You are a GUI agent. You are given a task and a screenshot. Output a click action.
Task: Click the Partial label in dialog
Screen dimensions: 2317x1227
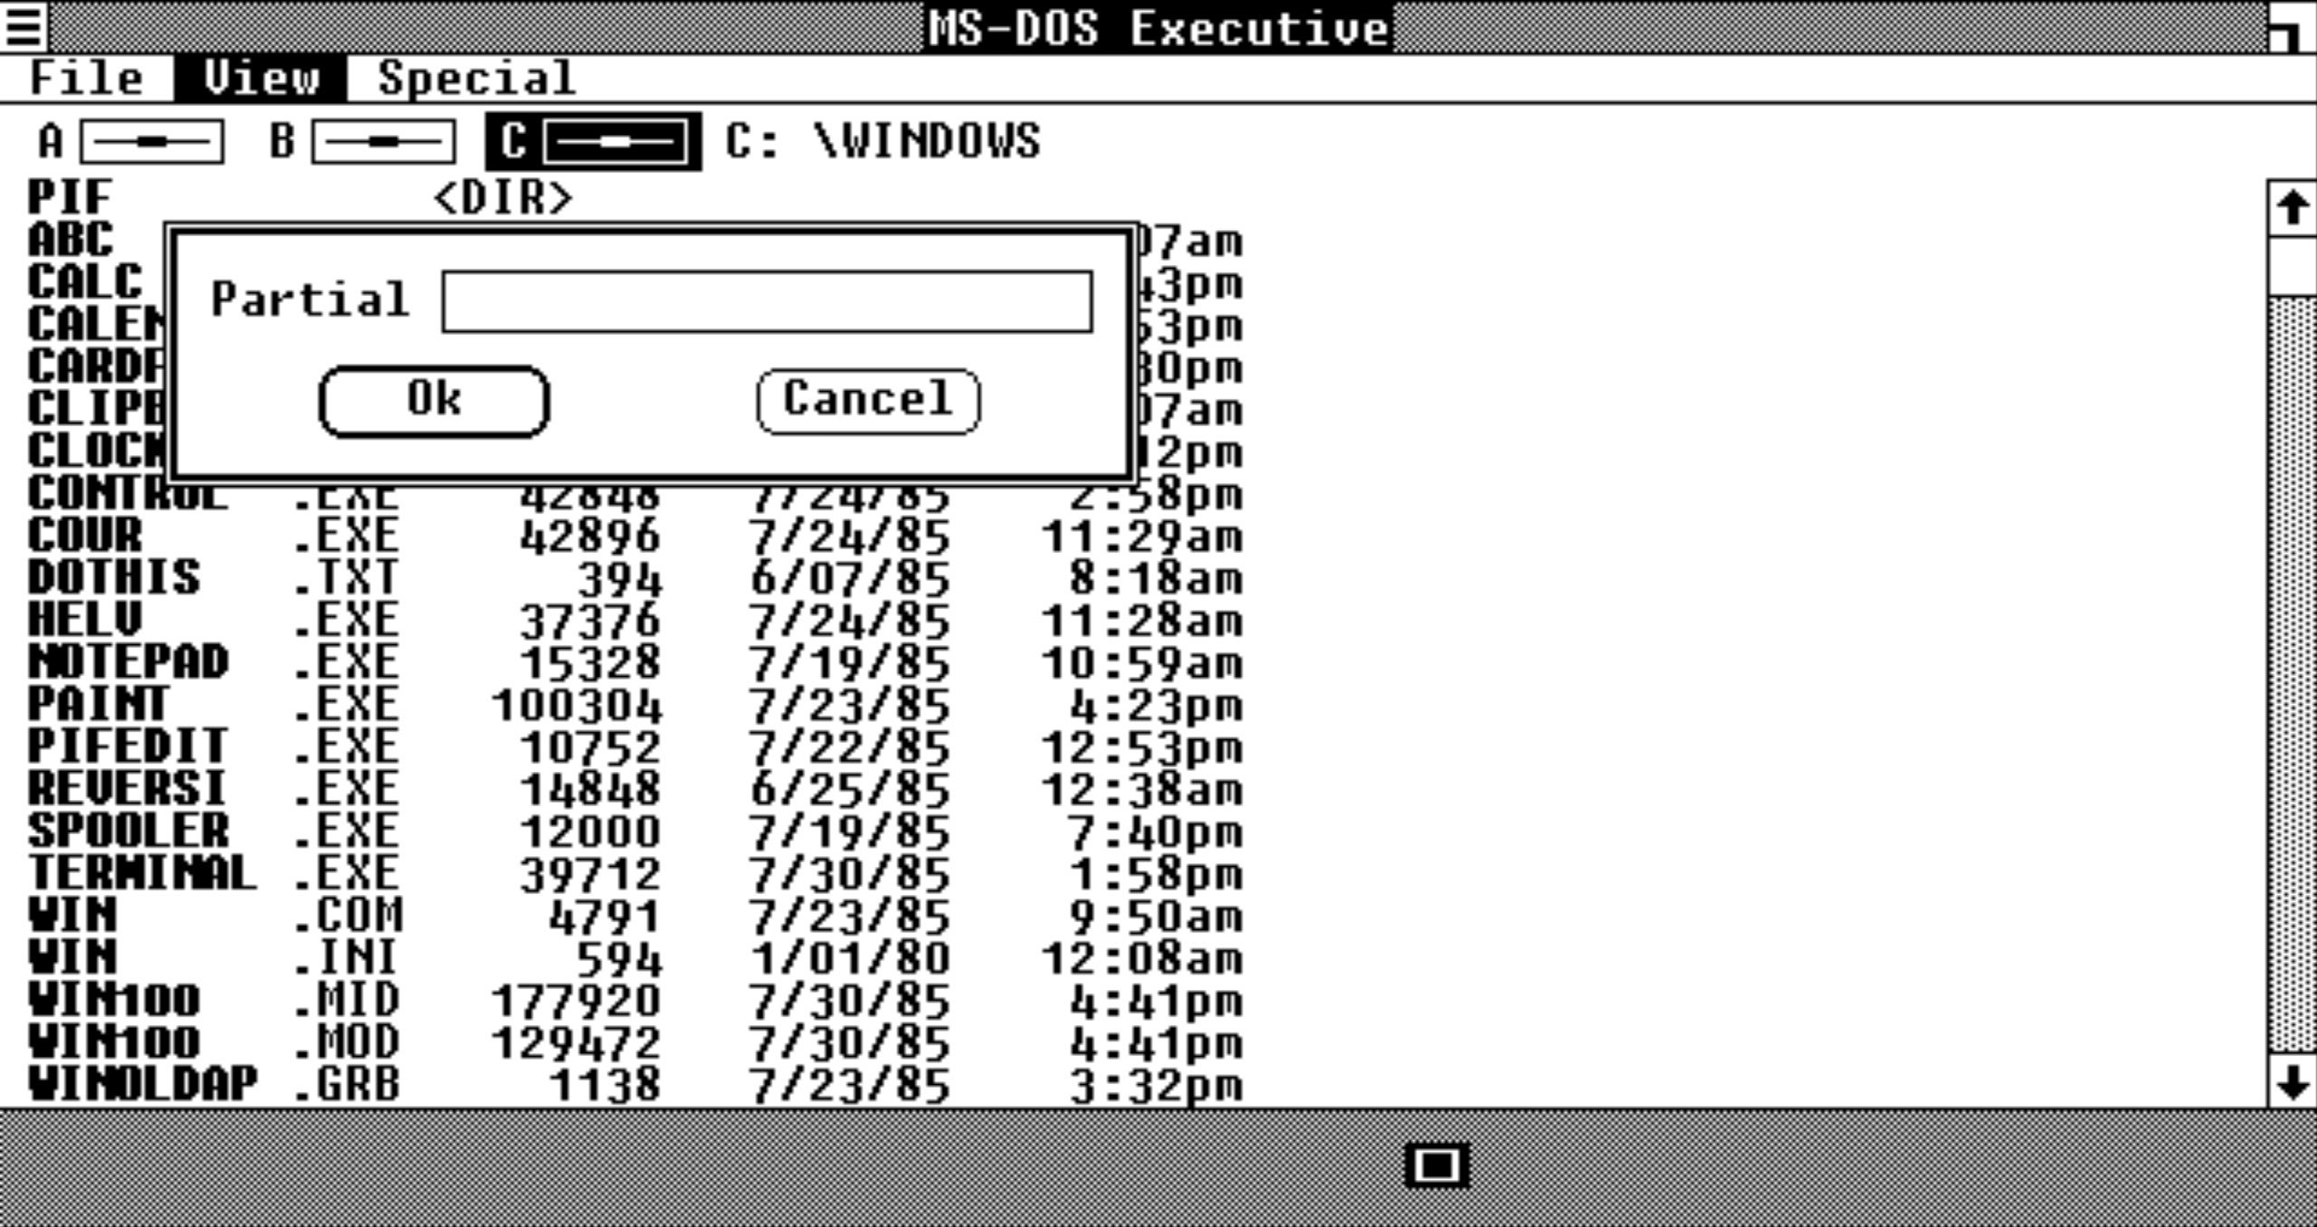(x=310, y=300)
